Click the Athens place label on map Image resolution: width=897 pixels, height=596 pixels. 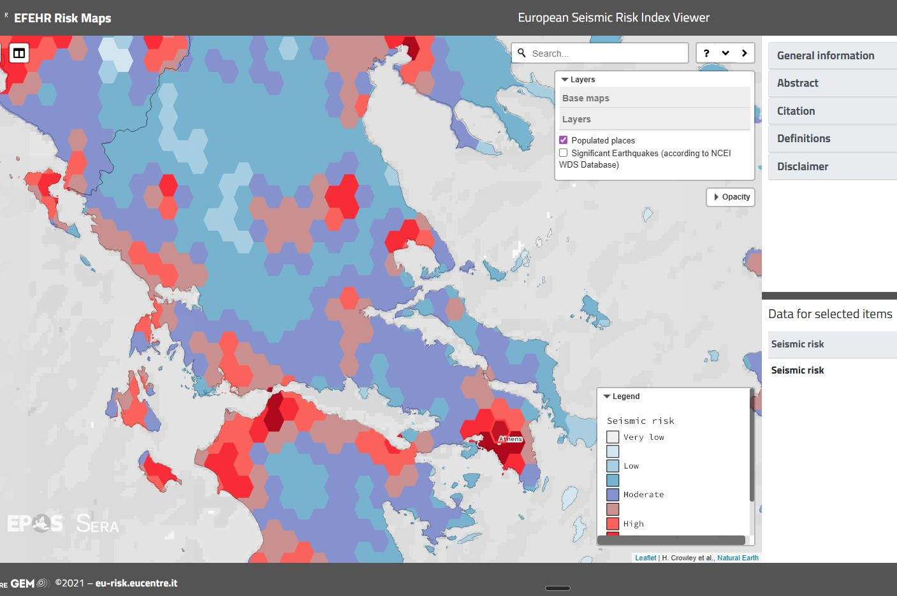point(511,439)
